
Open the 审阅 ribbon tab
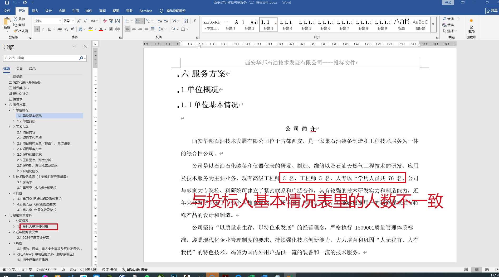pyautogui.click(x=102, y=11)
